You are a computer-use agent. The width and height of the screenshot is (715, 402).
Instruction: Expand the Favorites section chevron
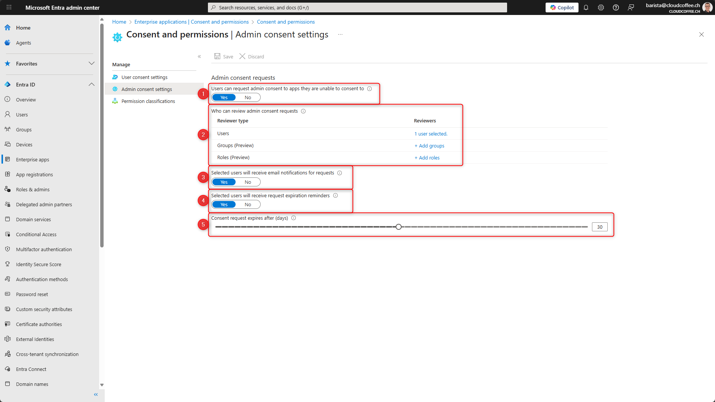coord(92,63)
